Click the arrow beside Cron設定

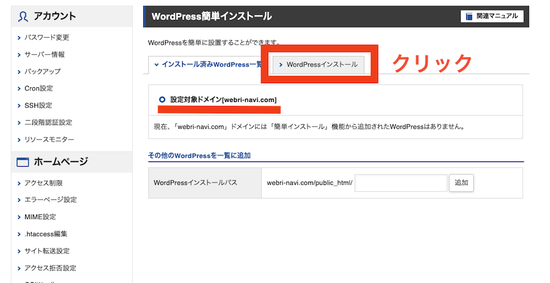pos(19,89)
